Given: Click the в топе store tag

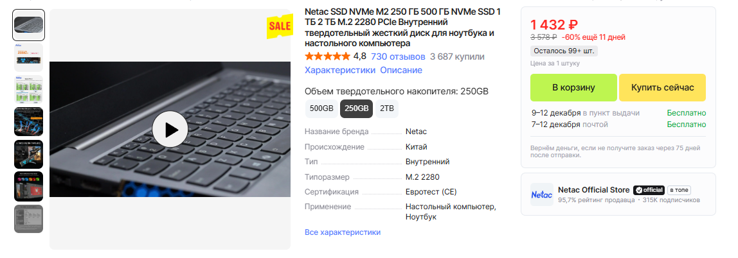Looking at the screenshot, I should tap(679, 191).
